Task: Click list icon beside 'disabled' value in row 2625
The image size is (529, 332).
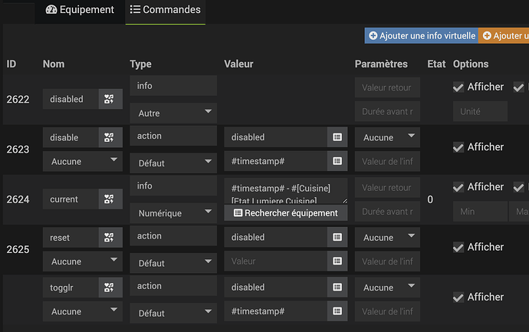Action: point(337,238)
